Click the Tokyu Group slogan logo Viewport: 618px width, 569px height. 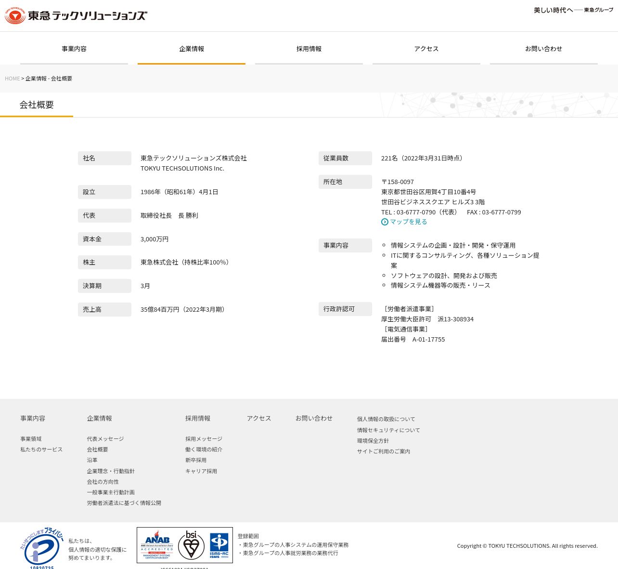573,10
